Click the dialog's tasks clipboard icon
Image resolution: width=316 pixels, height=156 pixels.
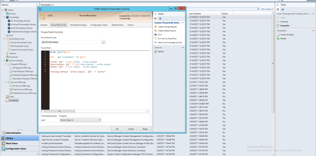click(x=155, y=18)
